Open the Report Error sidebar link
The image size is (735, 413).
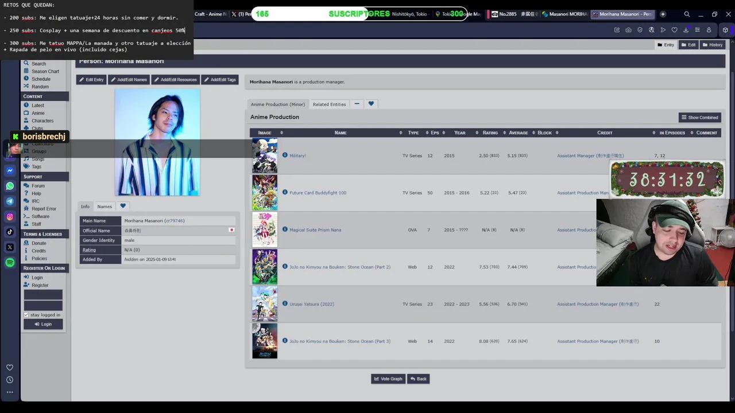(44, 209)
